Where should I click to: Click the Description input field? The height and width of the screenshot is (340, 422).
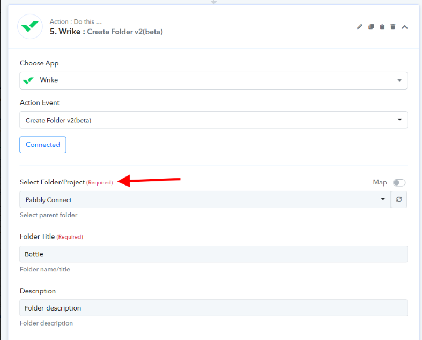click(213, 308)
